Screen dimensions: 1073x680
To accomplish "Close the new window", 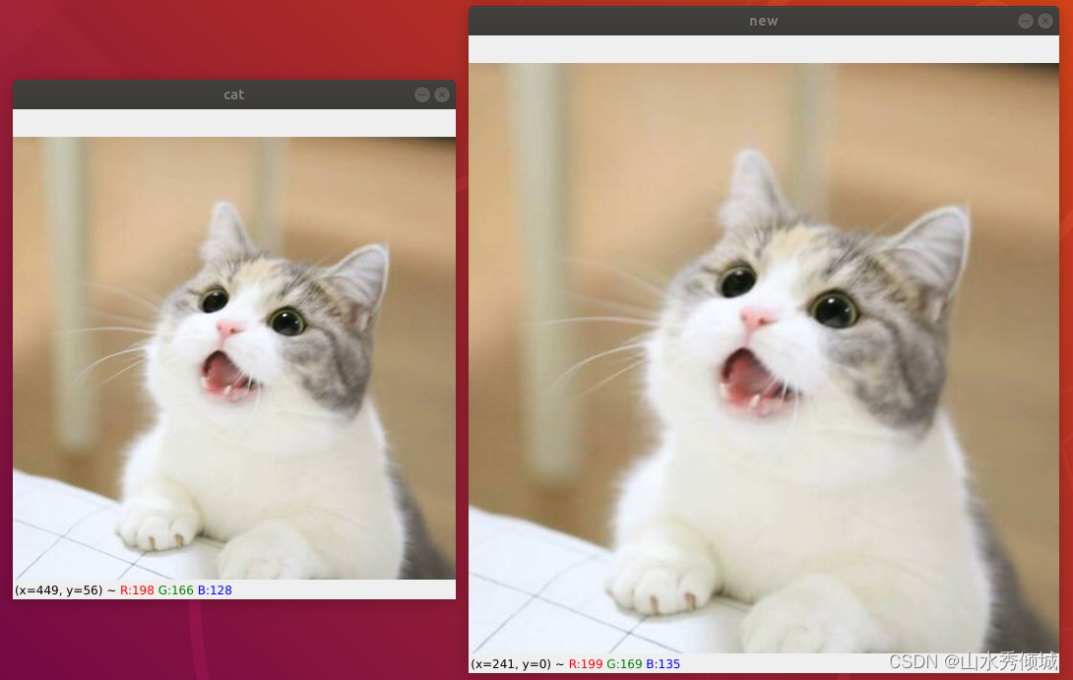I will pyautogui.click(x=1044, y=21).
